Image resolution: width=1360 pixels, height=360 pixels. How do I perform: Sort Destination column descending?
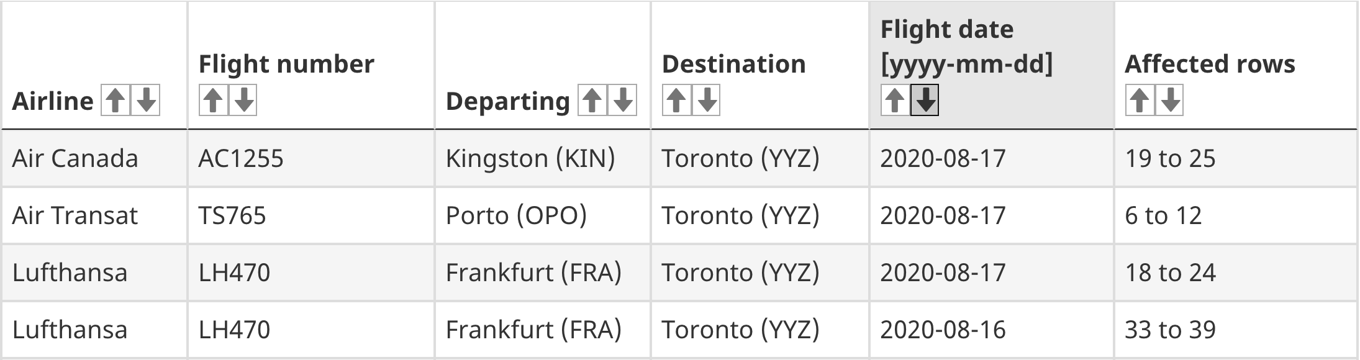click(706, 101)
